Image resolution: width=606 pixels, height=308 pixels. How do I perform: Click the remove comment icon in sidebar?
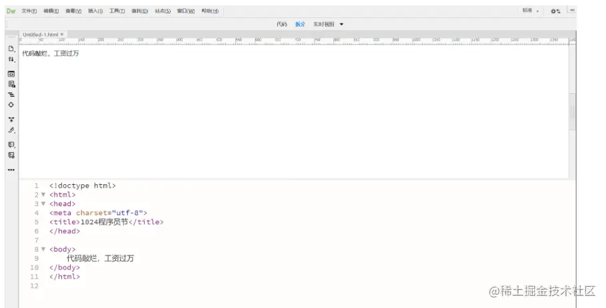pyautogui.click(x=11, y=156)
